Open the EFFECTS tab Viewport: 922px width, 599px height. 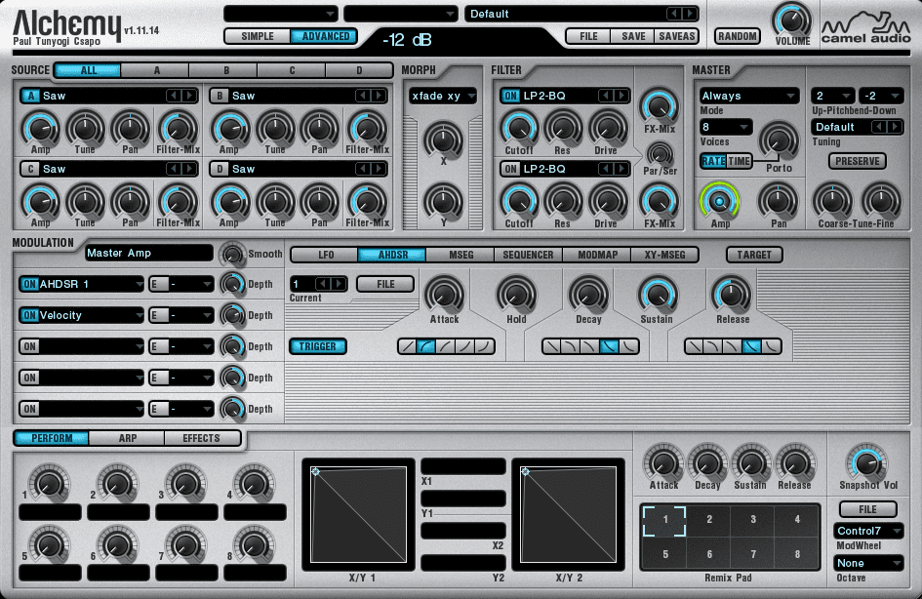pyautogui.click(x=201, y=438)
